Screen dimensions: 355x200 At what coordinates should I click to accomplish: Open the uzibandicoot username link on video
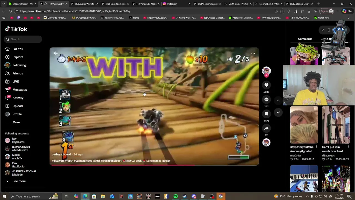61,154
